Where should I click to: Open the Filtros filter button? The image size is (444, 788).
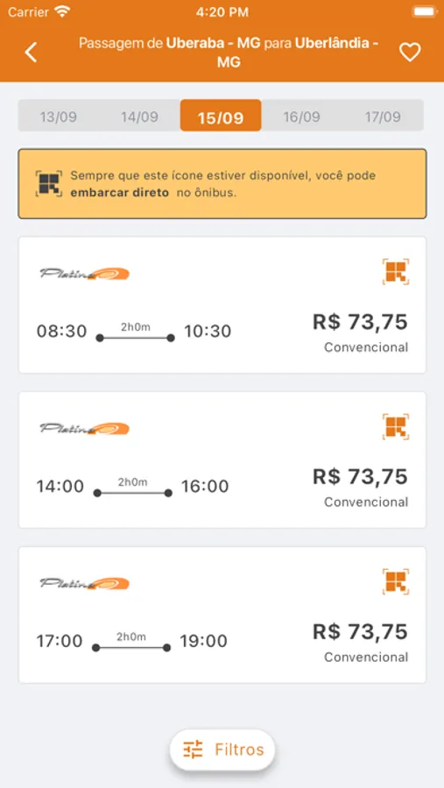[222, 749]
